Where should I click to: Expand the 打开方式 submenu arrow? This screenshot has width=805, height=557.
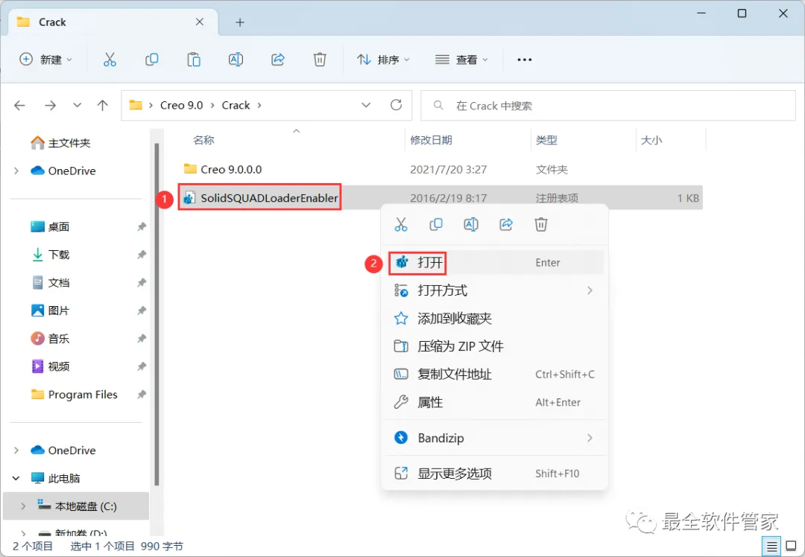click(590, 290)
